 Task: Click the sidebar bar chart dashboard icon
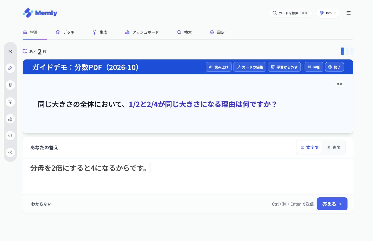(10, 119)
